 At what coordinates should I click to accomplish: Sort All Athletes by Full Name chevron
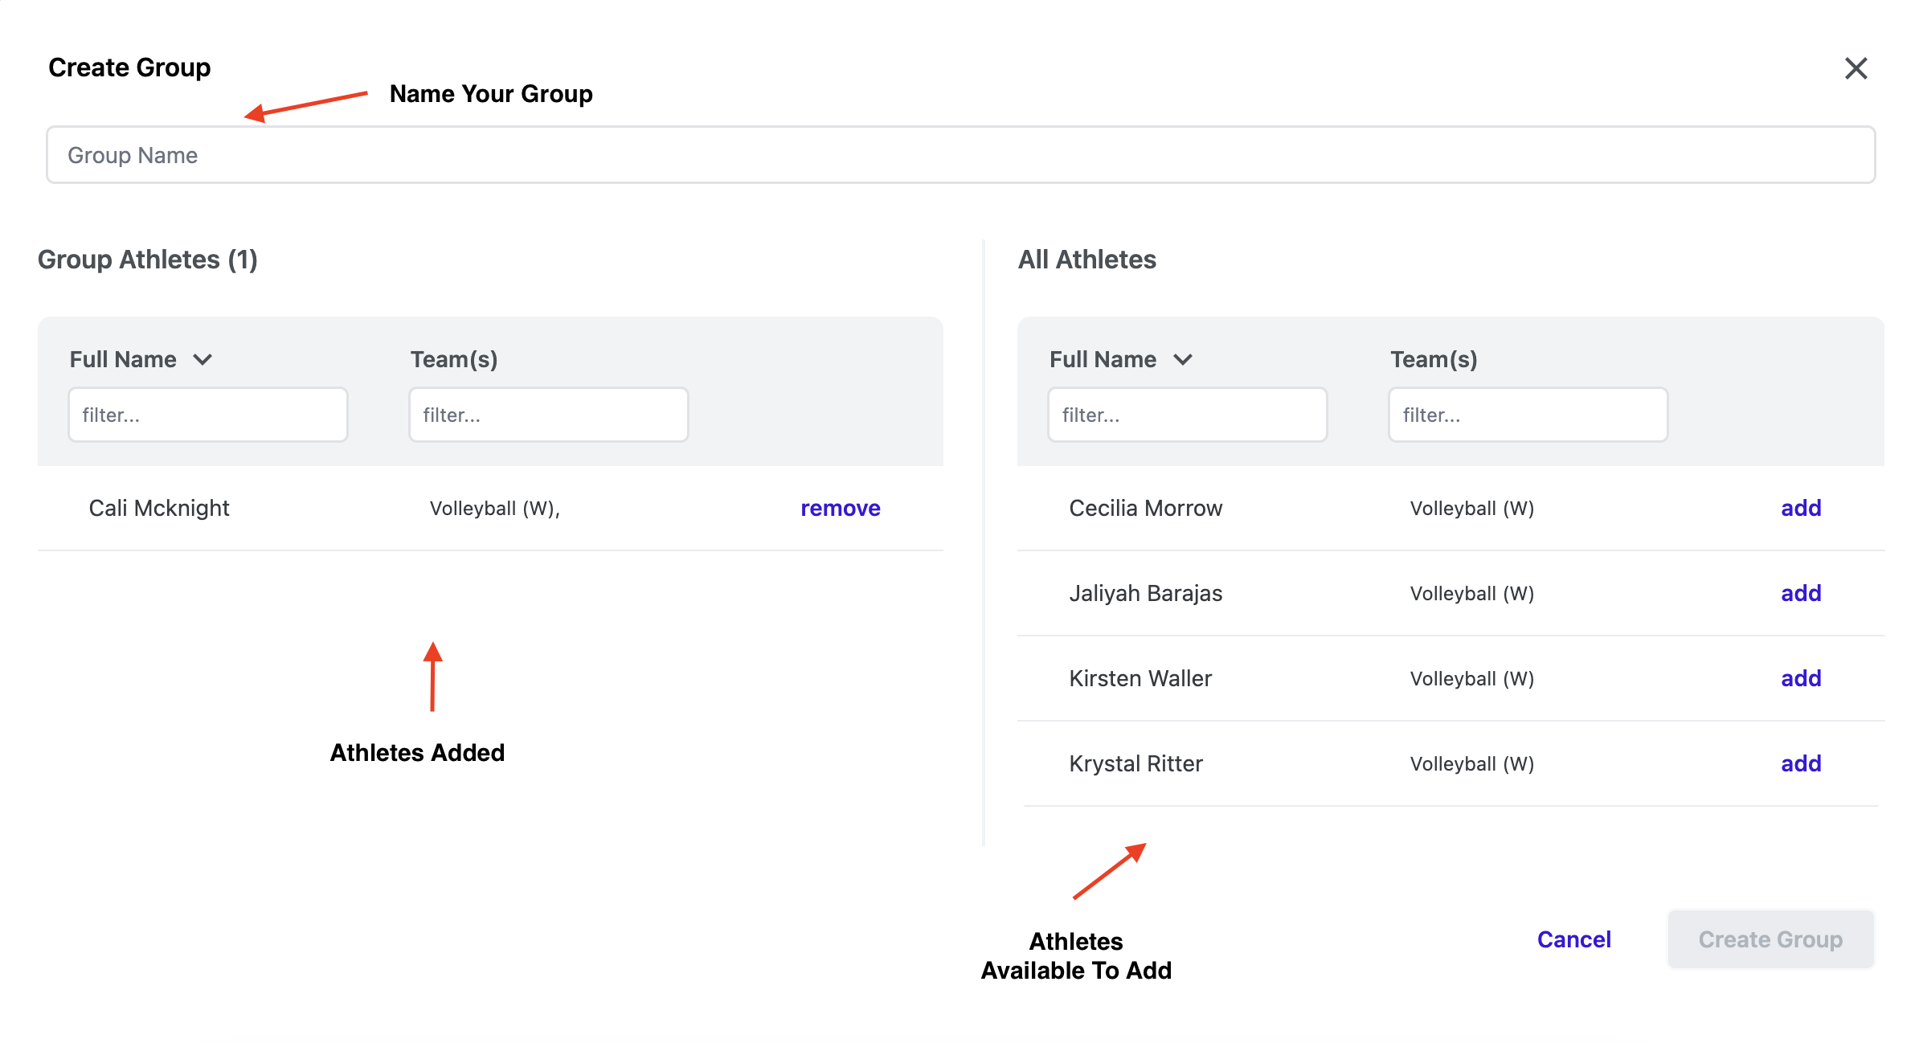pyautogui.click(x=1182, y=359)
